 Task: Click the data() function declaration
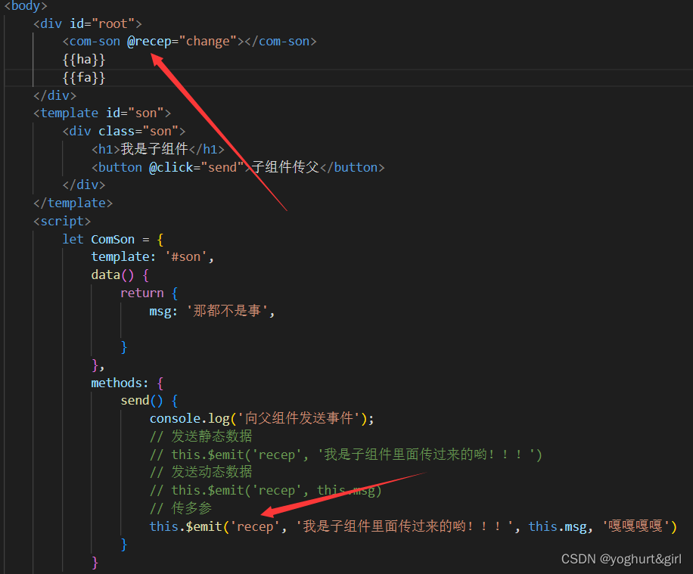coord(120,275)
